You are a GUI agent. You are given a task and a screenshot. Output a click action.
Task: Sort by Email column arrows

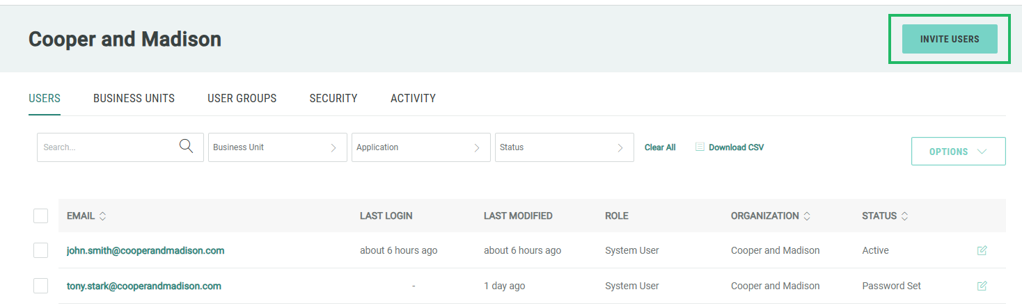point(103,216)
